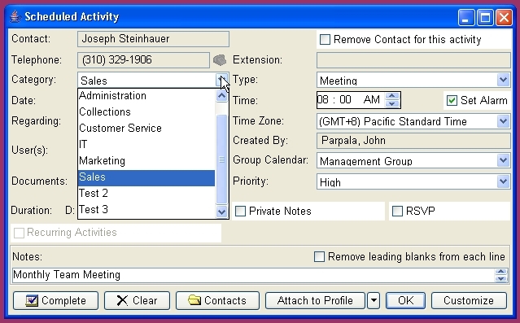
Task: Click the Telephone number field
Action: click(143, 60)
